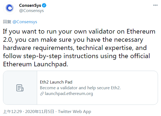Open the Eth2 Launch Pad card title

56,82
